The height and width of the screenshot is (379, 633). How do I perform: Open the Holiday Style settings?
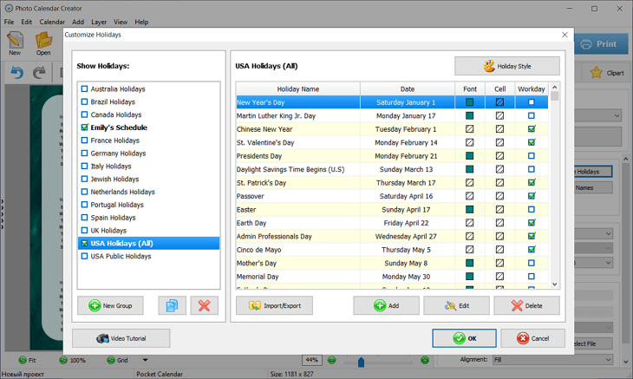coord(507,66)
